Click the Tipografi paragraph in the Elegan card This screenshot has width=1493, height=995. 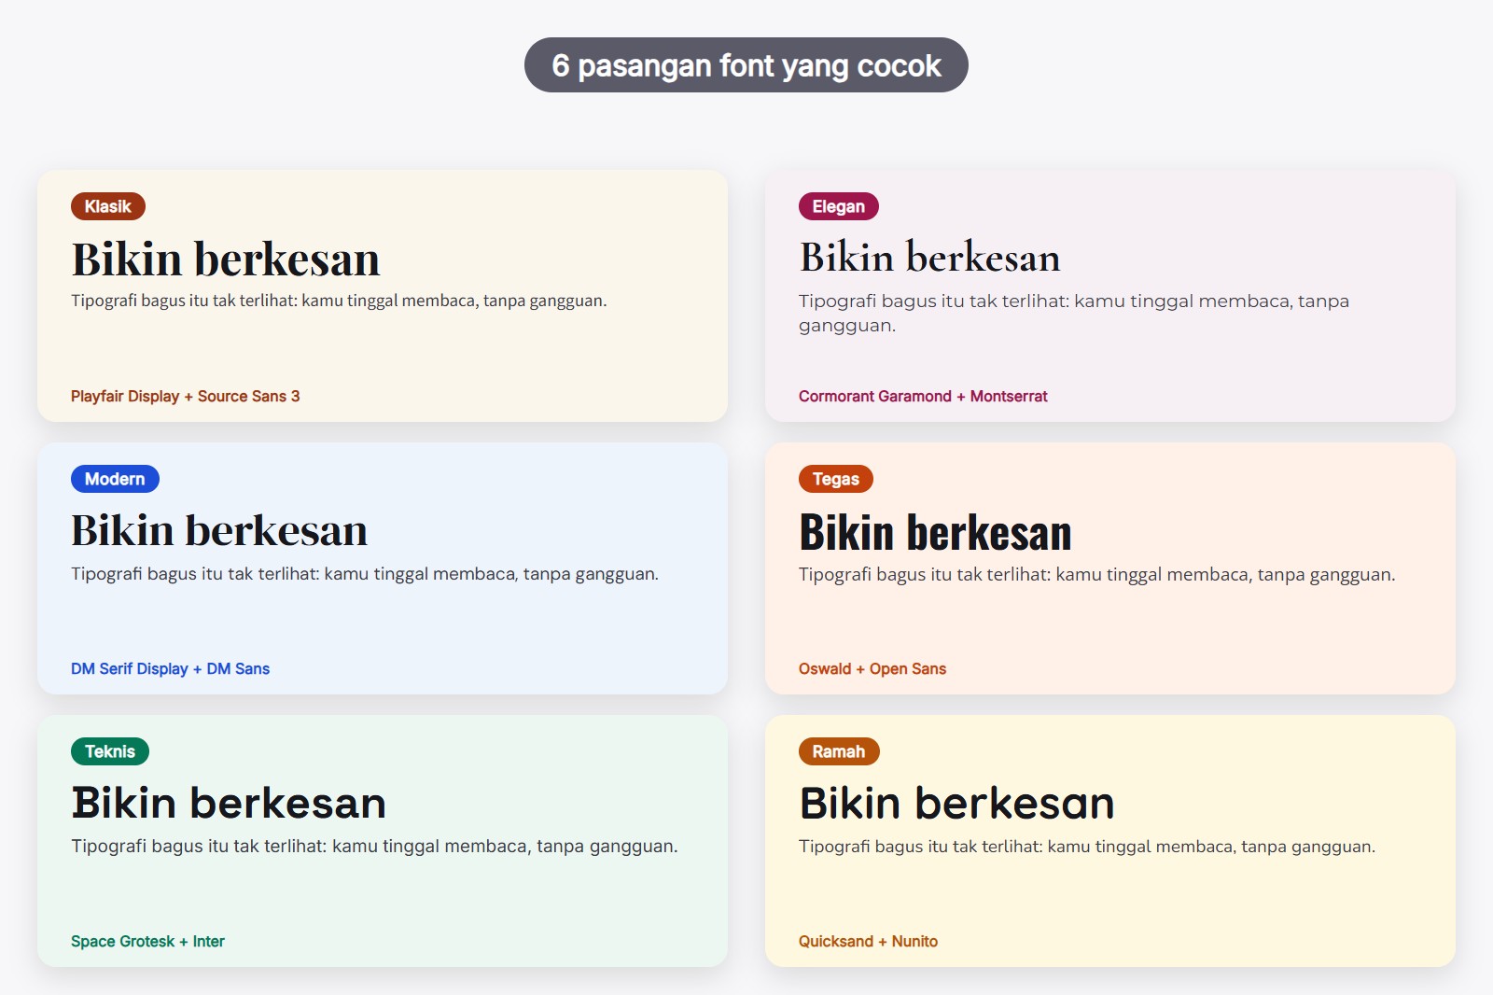[x=1074, y=313]
